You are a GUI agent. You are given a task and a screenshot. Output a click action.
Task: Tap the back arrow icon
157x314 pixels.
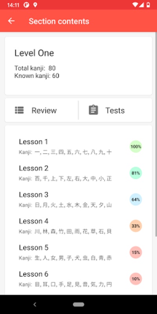[x=11, y=21]
